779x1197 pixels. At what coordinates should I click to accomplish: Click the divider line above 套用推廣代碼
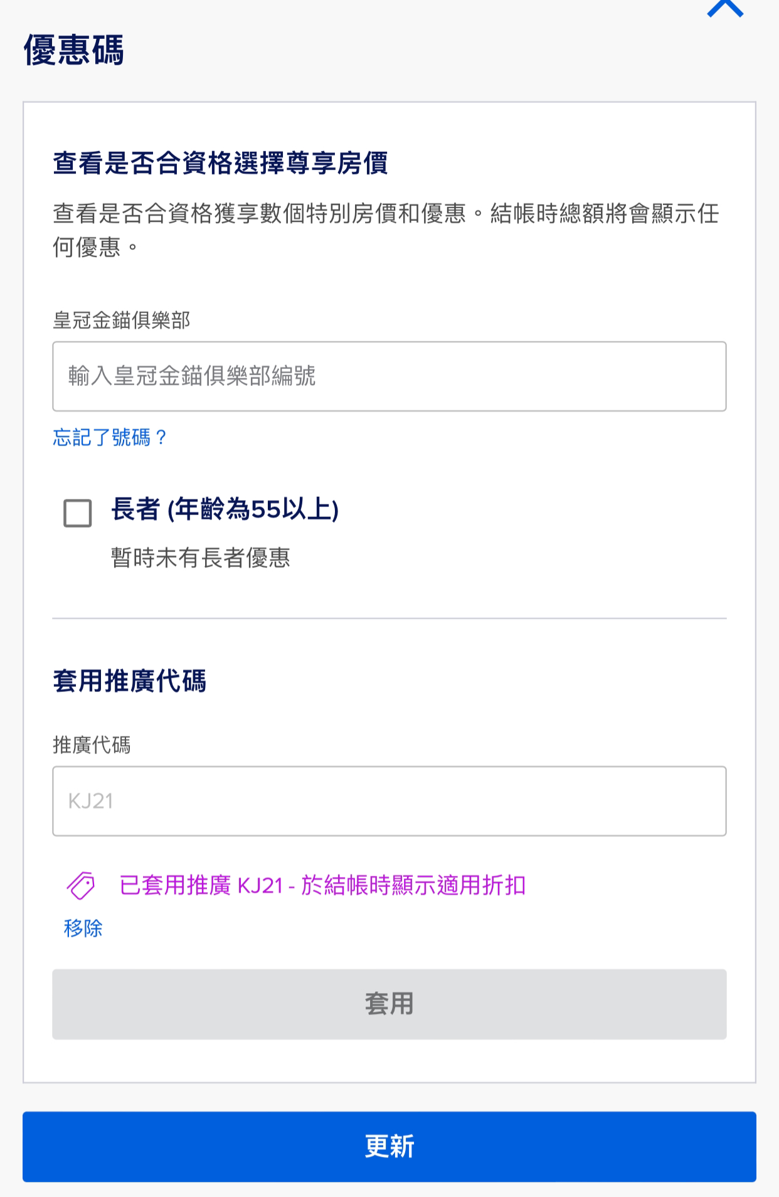tap(389, 618)
